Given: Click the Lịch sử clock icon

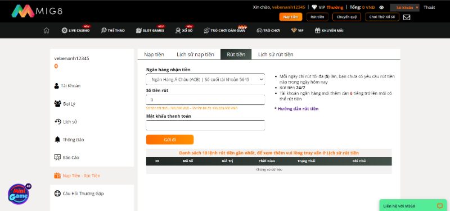Looking at the screenshot, I should coord(58,122).
